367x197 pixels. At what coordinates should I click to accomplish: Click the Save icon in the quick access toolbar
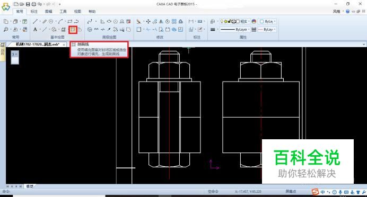[28, 4]
